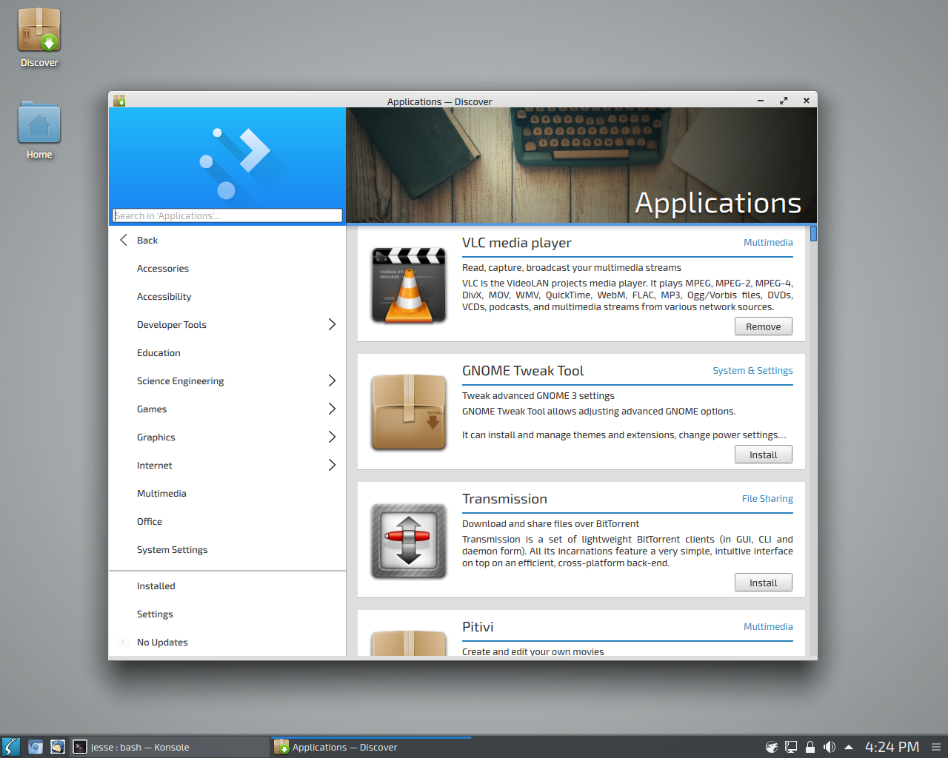
Task: Click the Back arrow icon in sidebar
Action: pos(124,240)
